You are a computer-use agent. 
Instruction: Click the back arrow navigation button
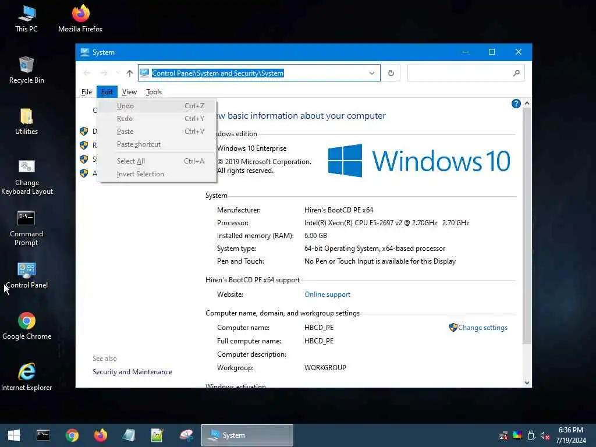click(x=87, y=73)
